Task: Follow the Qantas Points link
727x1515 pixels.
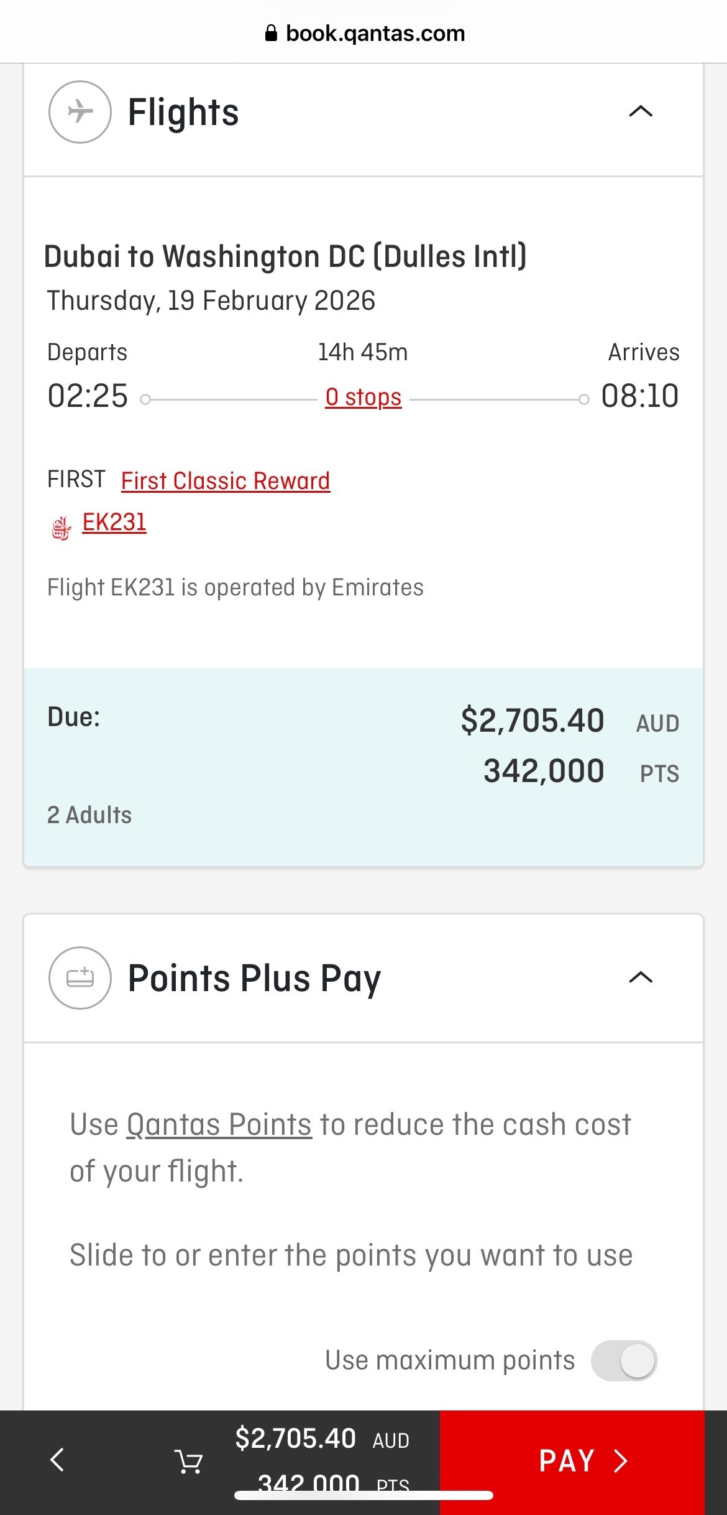Action: click(x=219, y=1124)
